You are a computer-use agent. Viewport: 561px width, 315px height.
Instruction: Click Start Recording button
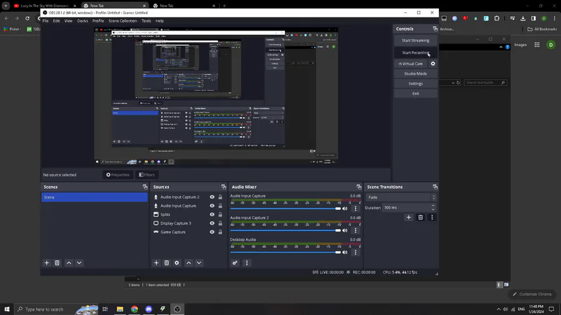(415, 52)
